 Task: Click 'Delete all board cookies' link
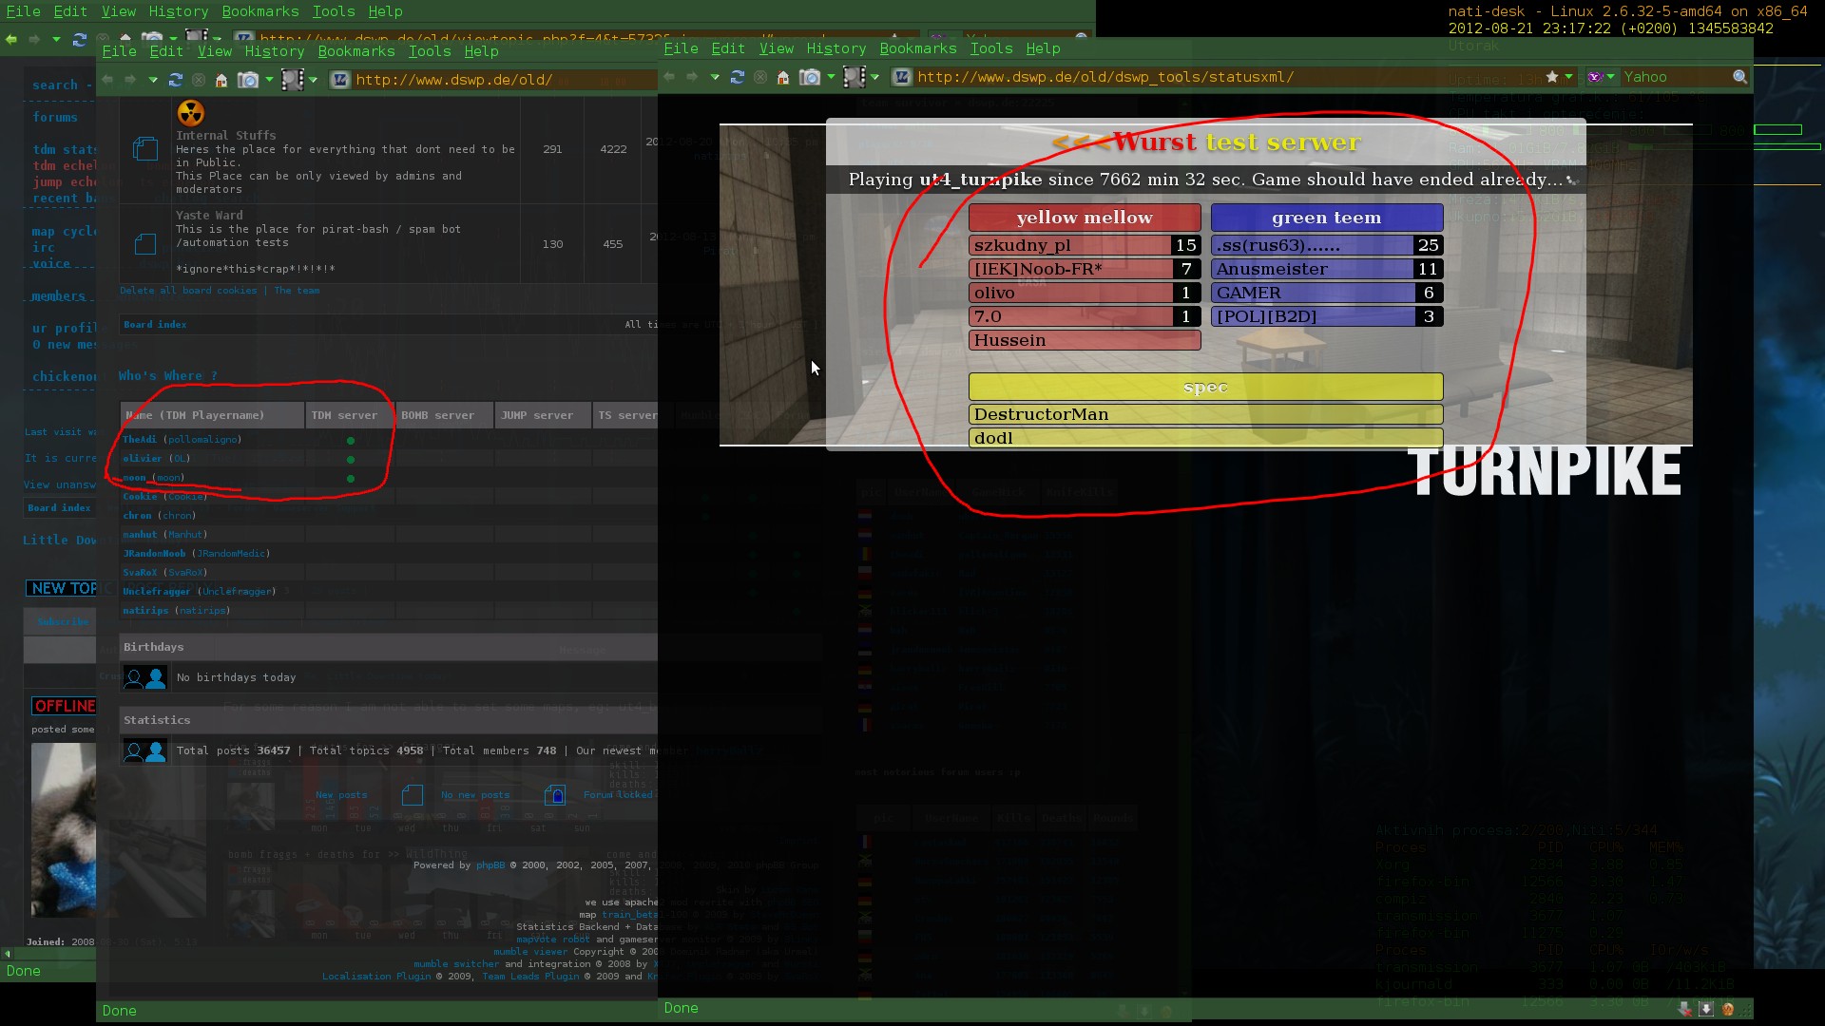click(x=188, y=291)
